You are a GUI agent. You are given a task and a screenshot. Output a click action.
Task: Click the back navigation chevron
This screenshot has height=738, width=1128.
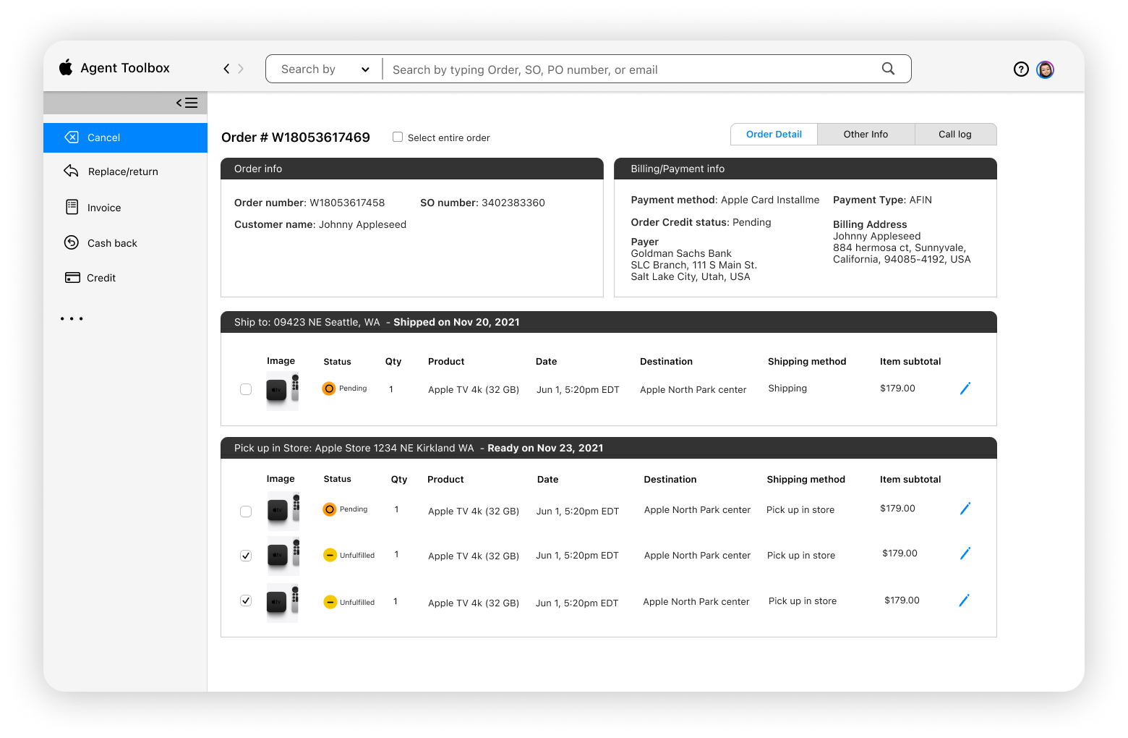[x=226, y=68]
